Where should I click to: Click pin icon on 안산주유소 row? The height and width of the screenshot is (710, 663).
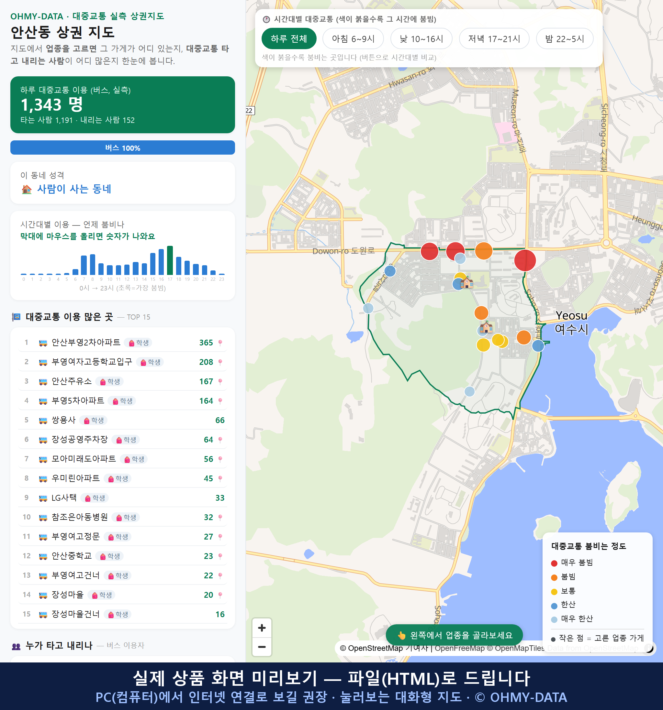[220, 382]
